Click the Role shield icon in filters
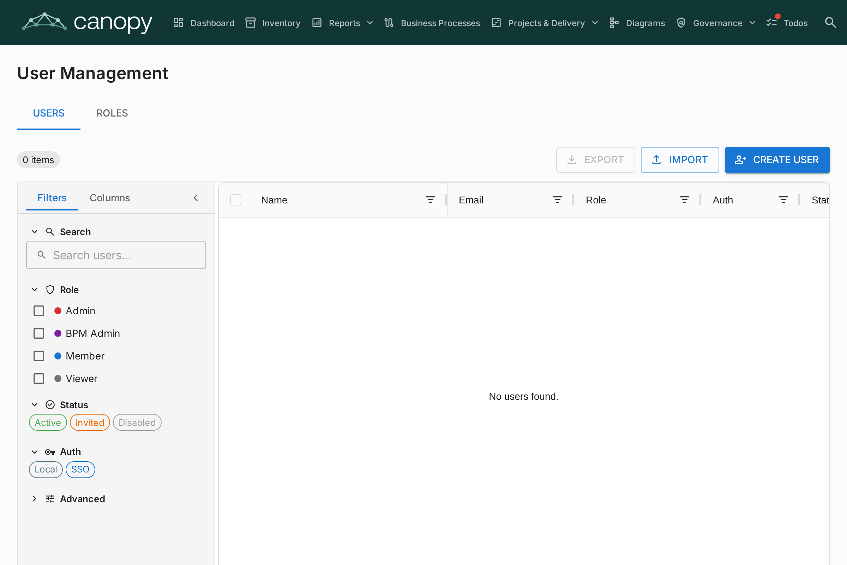 (50, 290)
